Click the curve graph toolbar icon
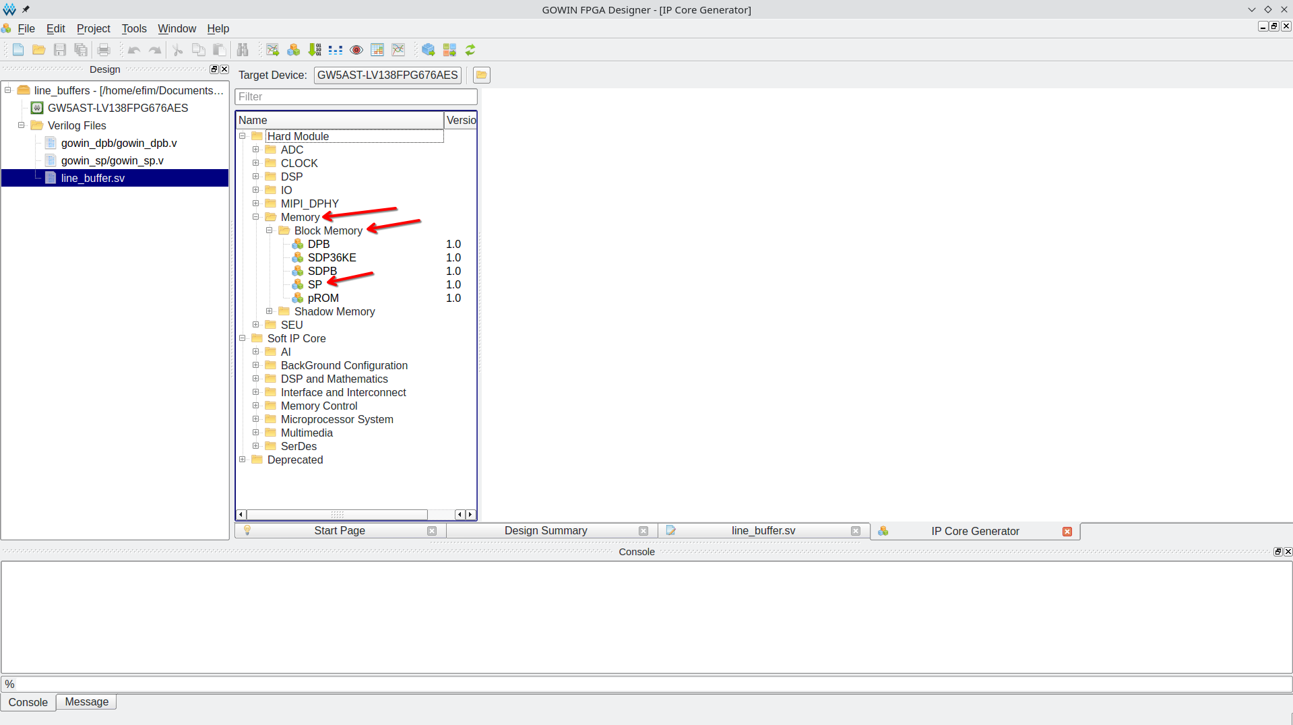This screenshot has width=1293, height=725. pyautogui.click(x=398, y=50)
